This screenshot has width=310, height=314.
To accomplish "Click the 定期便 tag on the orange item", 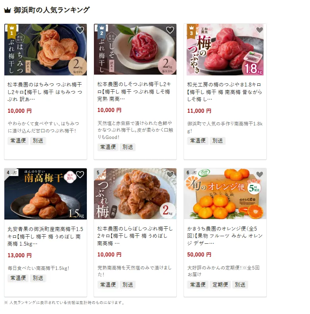I will click(220, 285).
